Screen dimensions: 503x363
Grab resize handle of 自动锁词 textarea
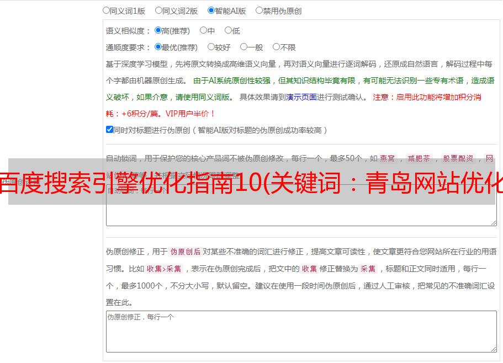coord(494,223)
